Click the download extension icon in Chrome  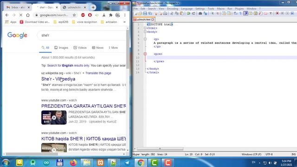click(x=104, y=15)
